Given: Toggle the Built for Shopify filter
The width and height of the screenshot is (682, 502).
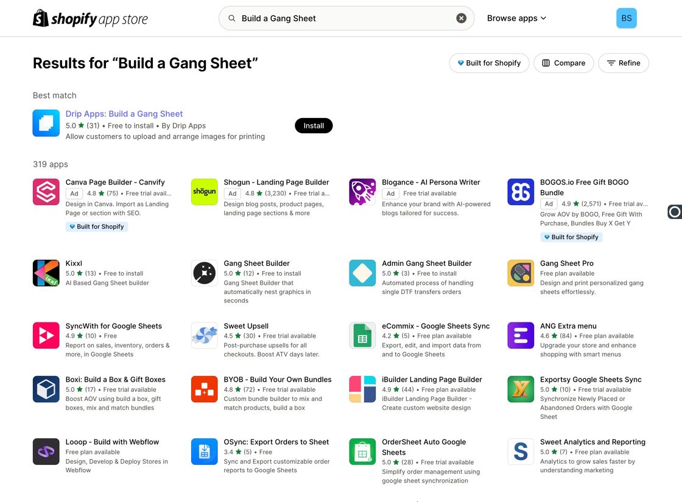Looking at the screenshot, I should click(x=489, y=63).
